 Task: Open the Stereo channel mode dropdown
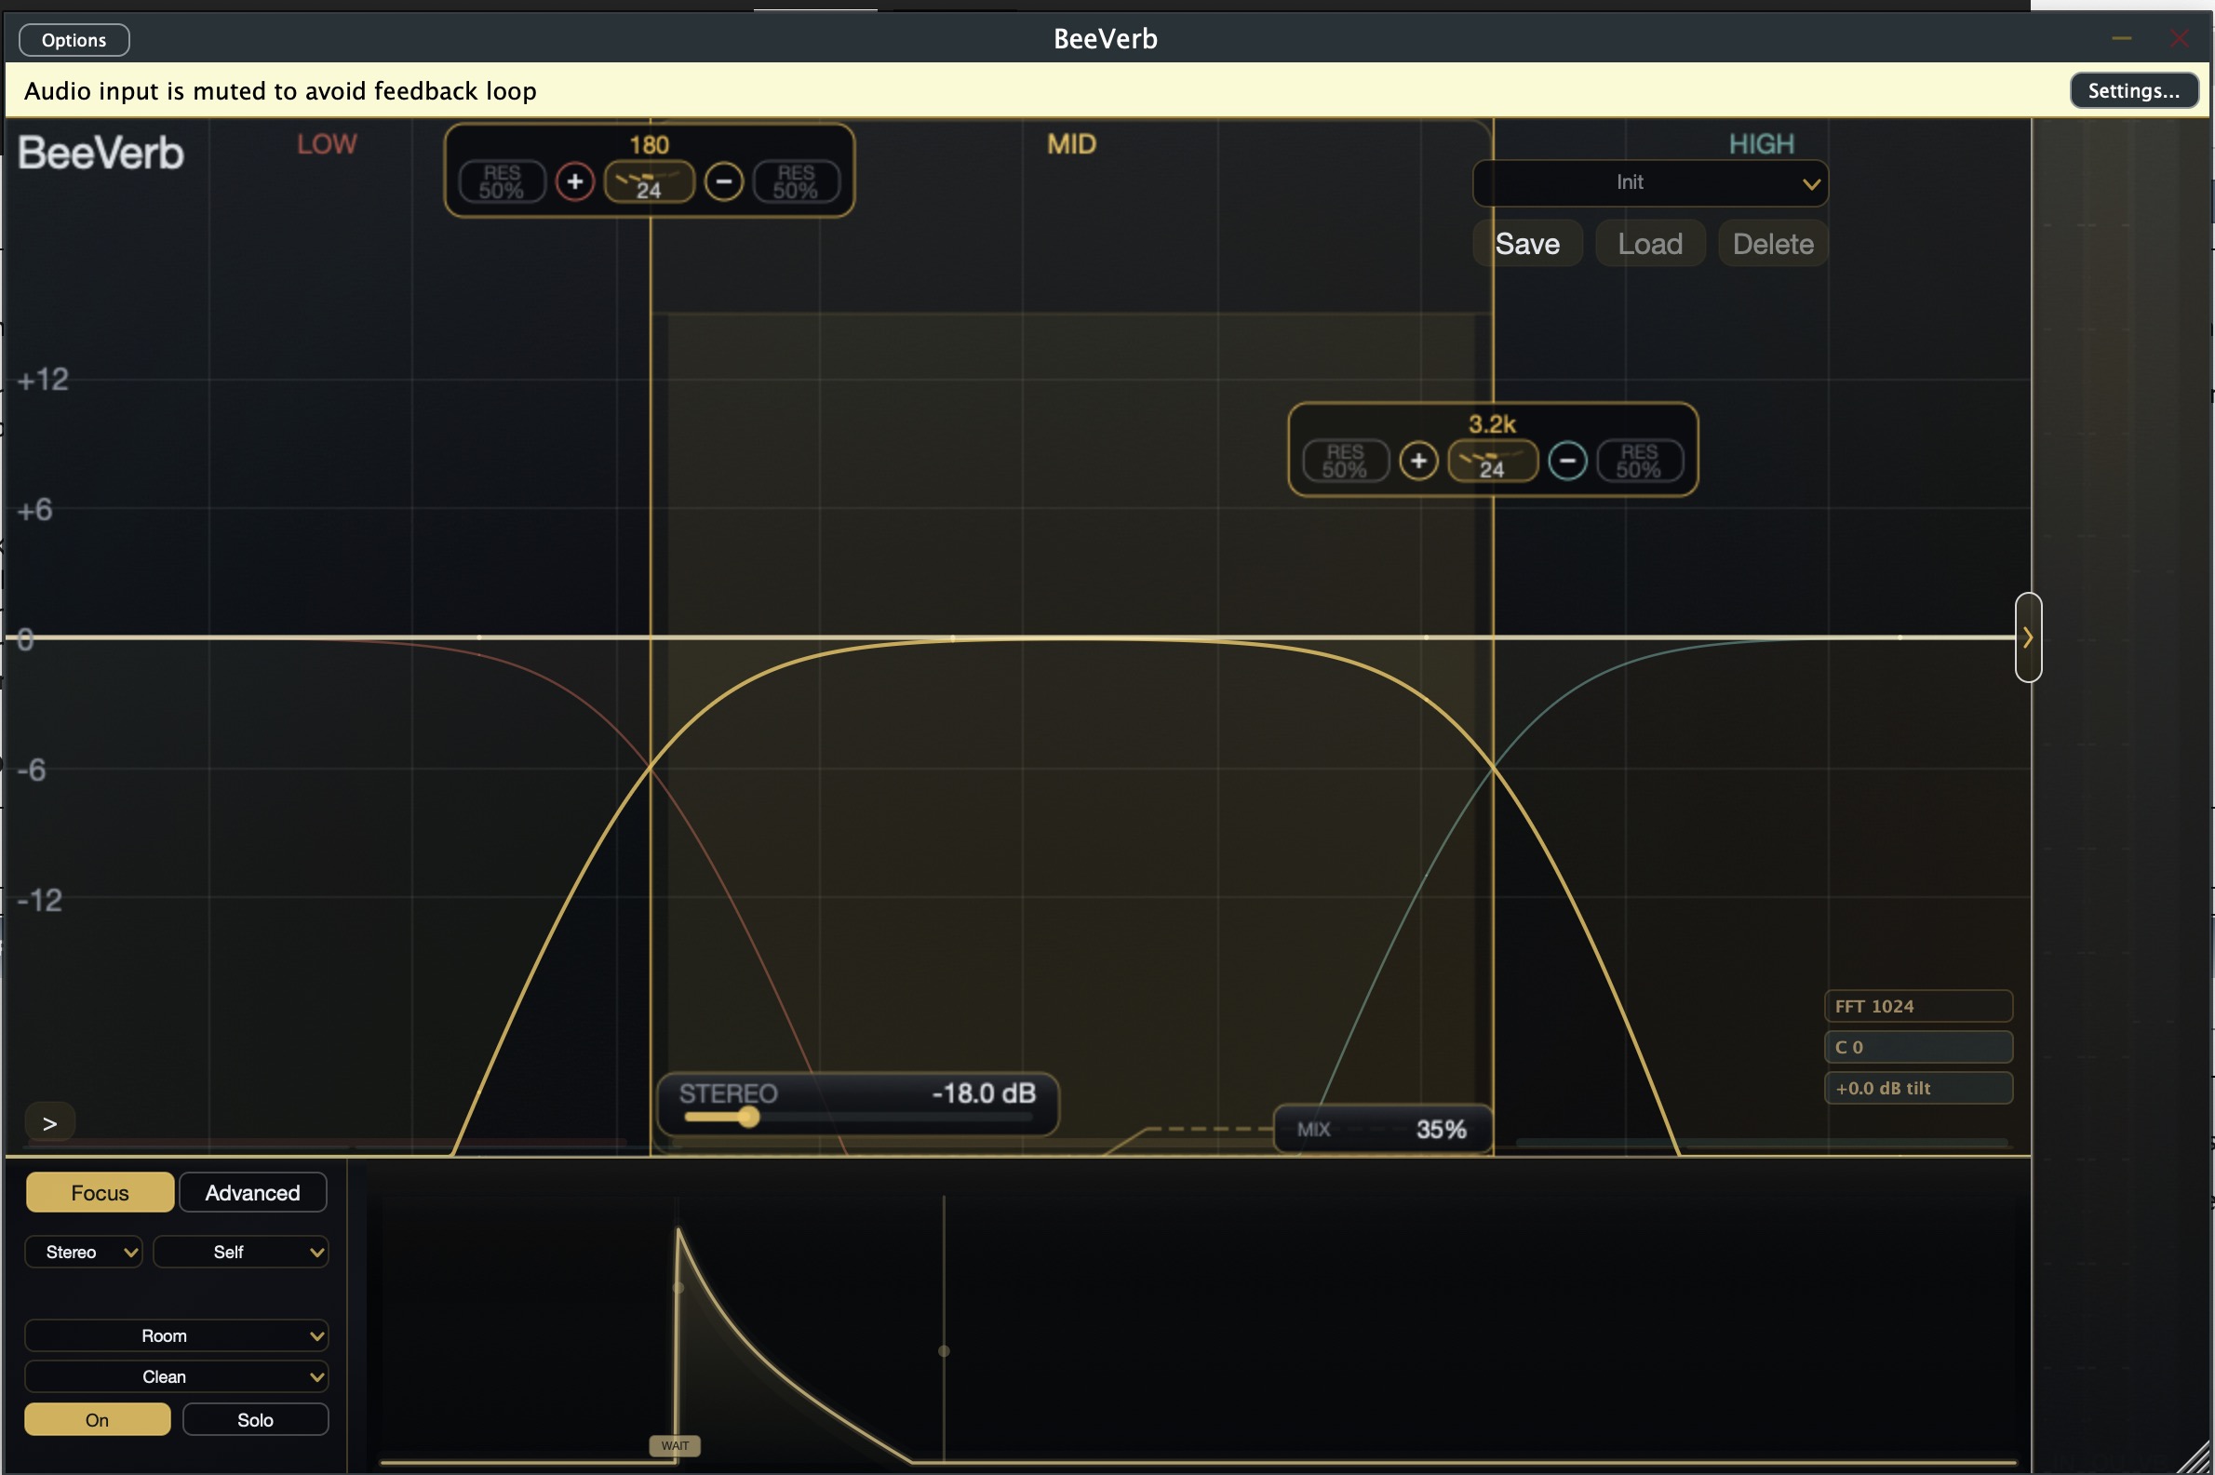(84, 1252)
